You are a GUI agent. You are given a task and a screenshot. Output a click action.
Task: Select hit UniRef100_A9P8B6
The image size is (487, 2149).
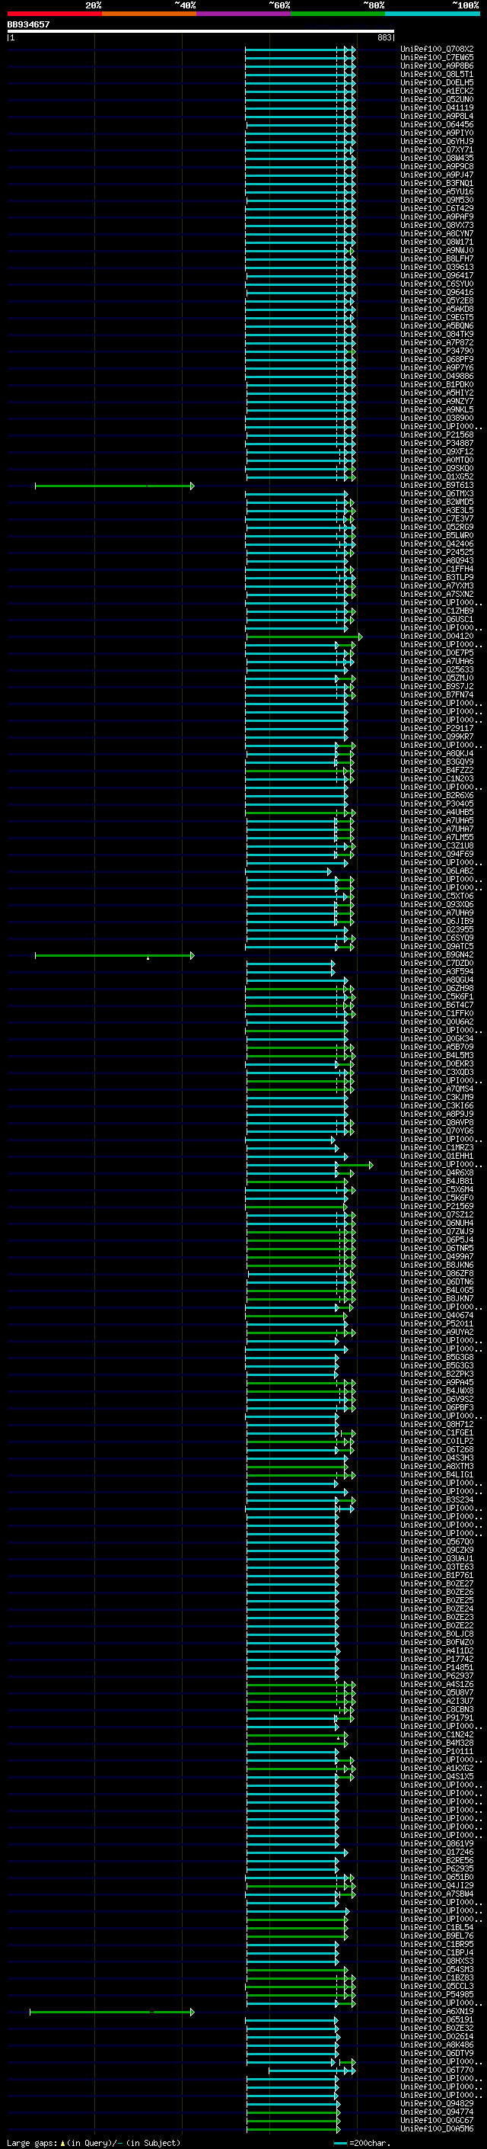point(436,66)
